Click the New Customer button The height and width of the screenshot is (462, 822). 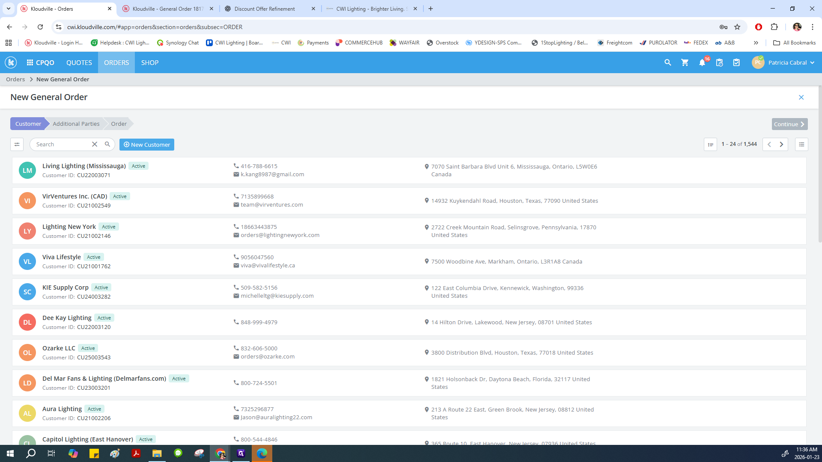point(147,145)
